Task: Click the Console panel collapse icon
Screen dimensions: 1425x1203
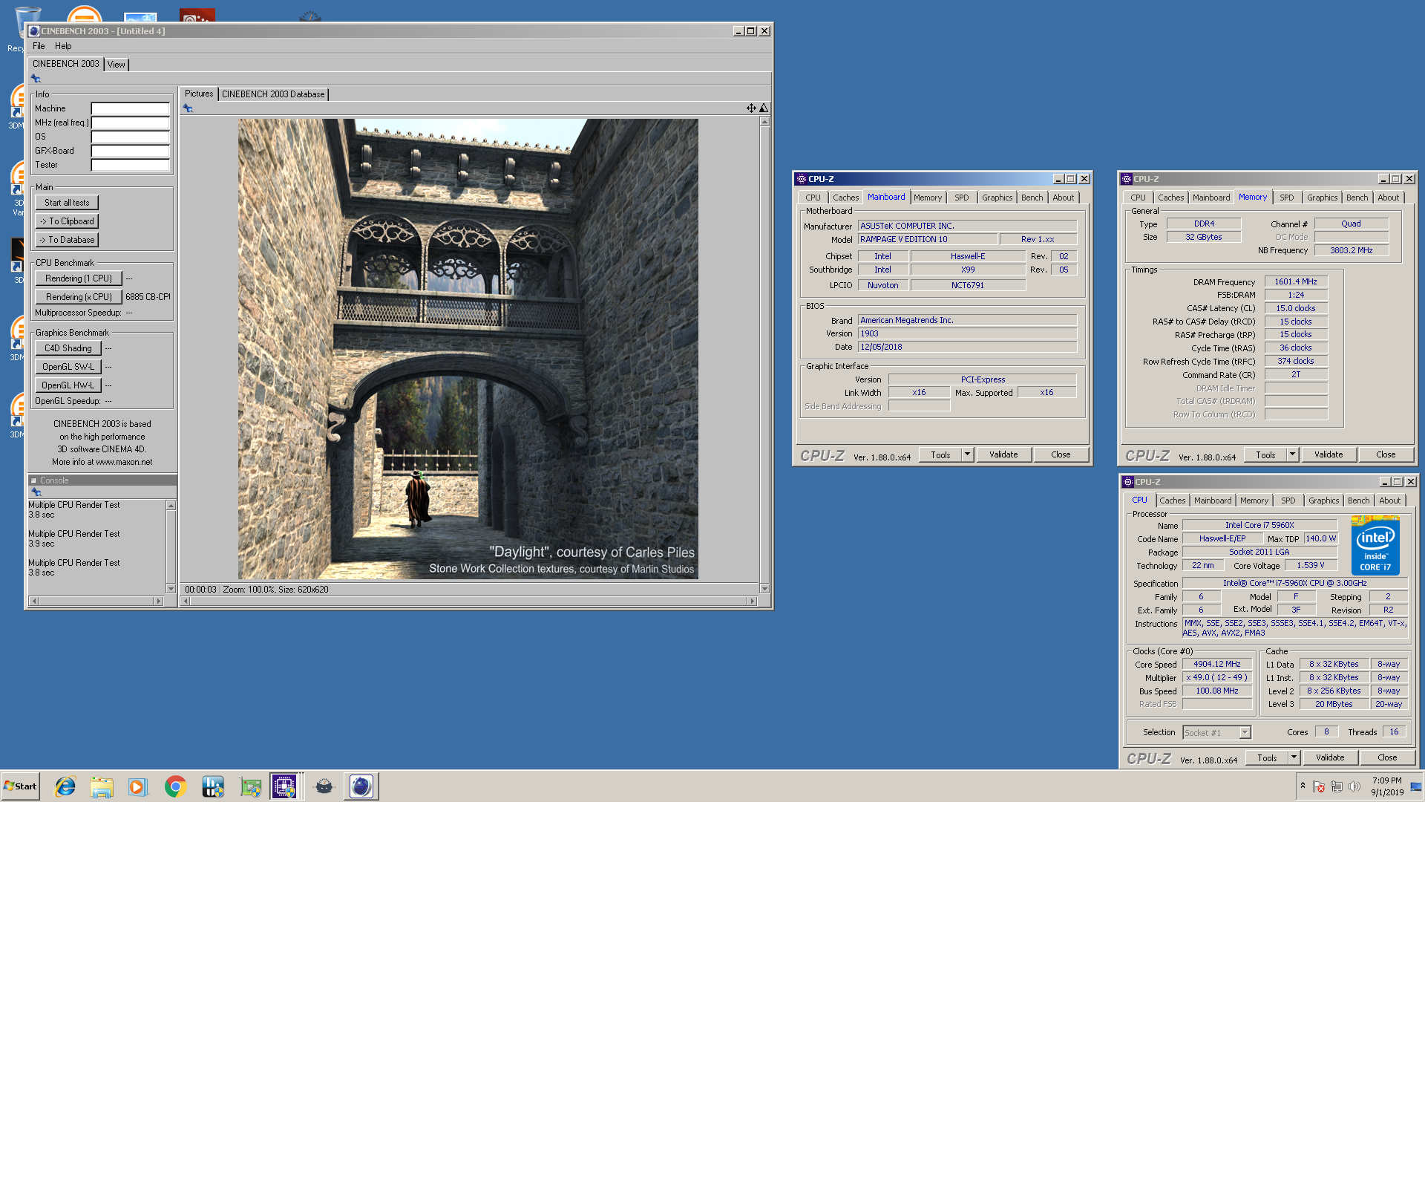Action: tap(33, 480)
